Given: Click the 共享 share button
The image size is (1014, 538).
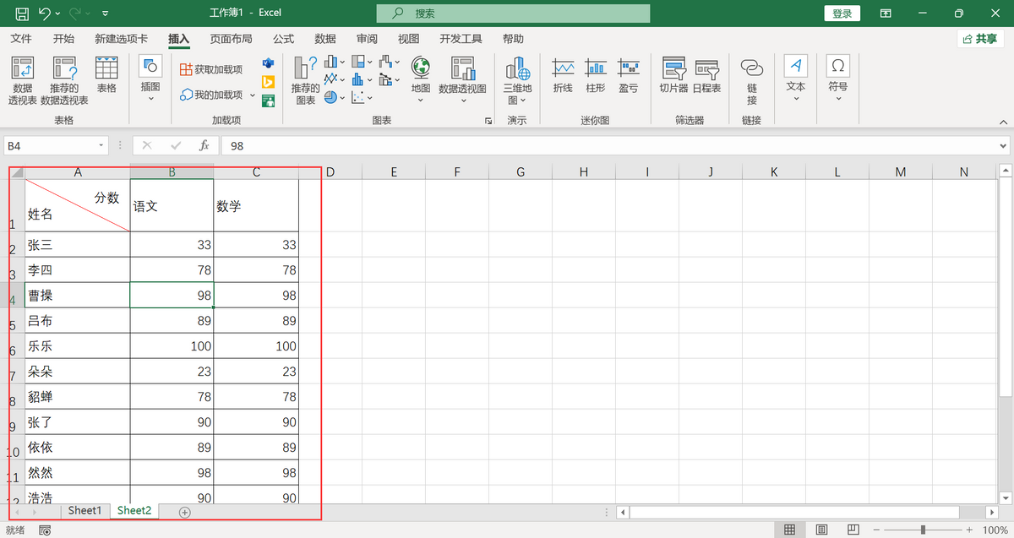Looking at the screenshot, I should [980, 39].
